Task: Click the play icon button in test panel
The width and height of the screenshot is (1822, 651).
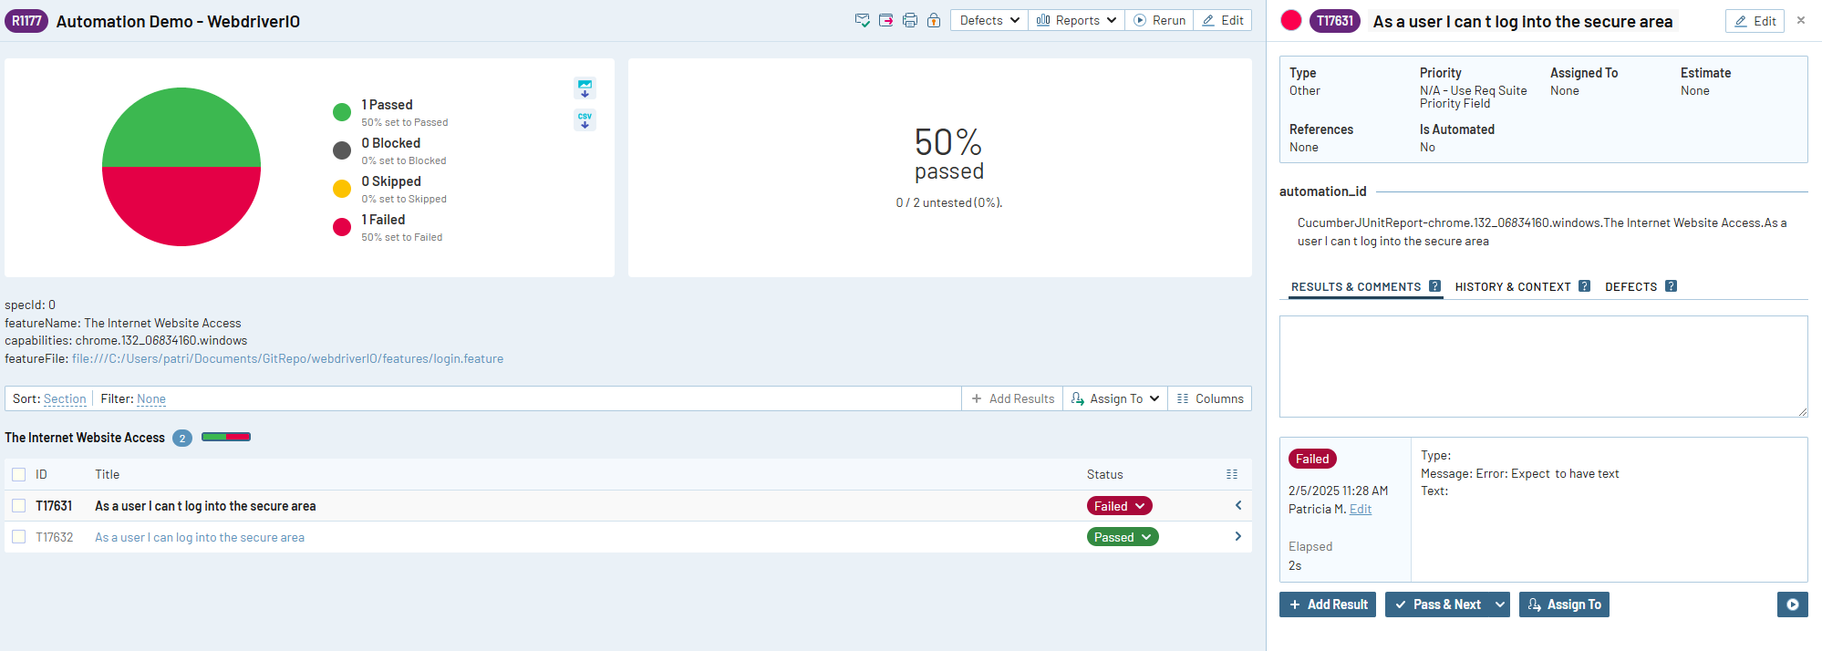Action: pos(1792,604)
